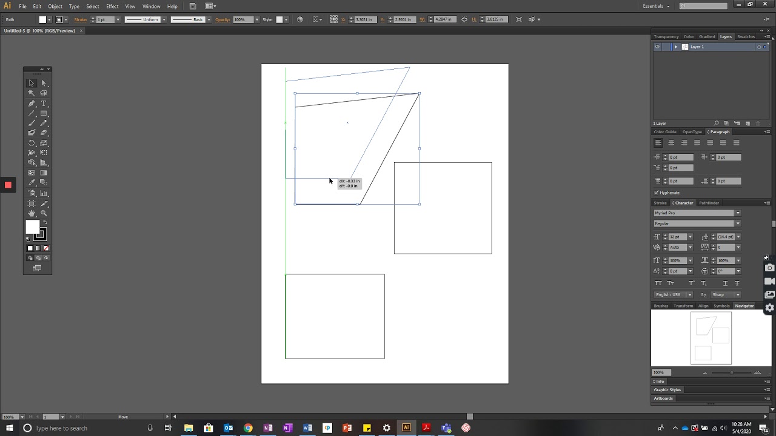Apply justify all lines alignment
776x436 pixels.
coord(737,142)
